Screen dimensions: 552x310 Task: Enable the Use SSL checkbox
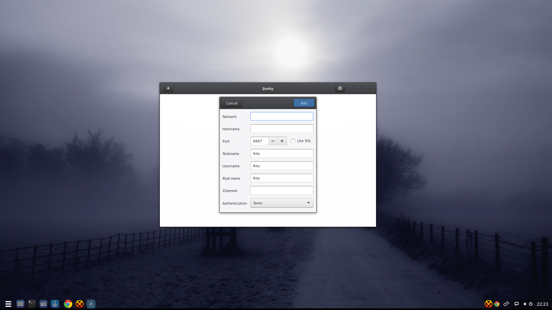(293, 141)
